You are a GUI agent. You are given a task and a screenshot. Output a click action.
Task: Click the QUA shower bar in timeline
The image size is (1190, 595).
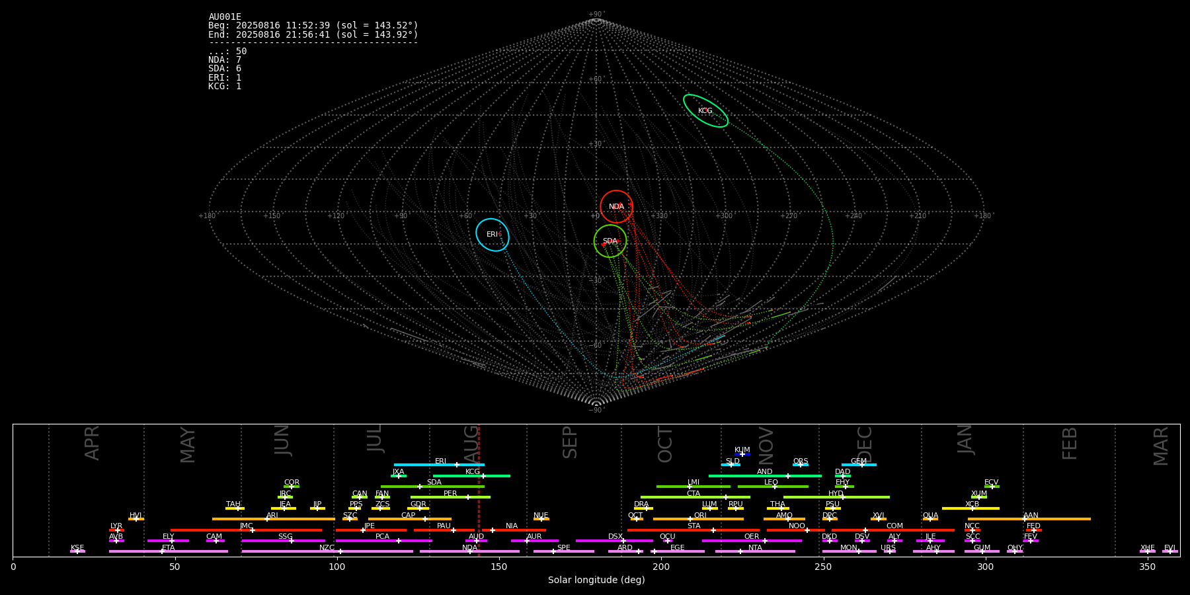click(x=930, y=519)
